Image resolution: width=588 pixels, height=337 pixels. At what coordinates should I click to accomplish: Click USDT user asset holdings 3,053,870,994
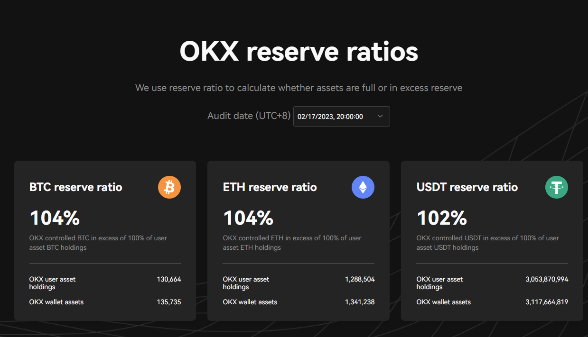(547, 279)
